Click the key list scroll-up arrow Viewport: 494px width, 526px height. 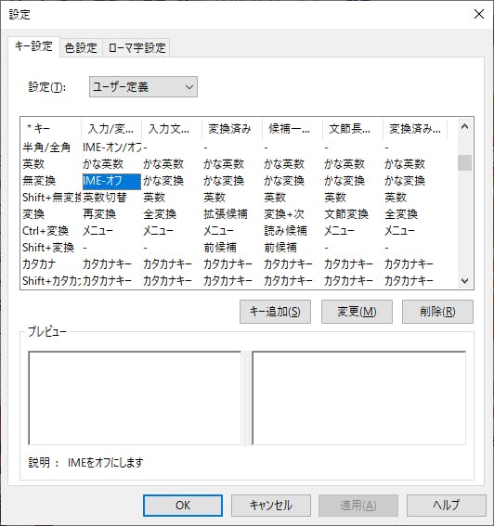tap(465, 127)
